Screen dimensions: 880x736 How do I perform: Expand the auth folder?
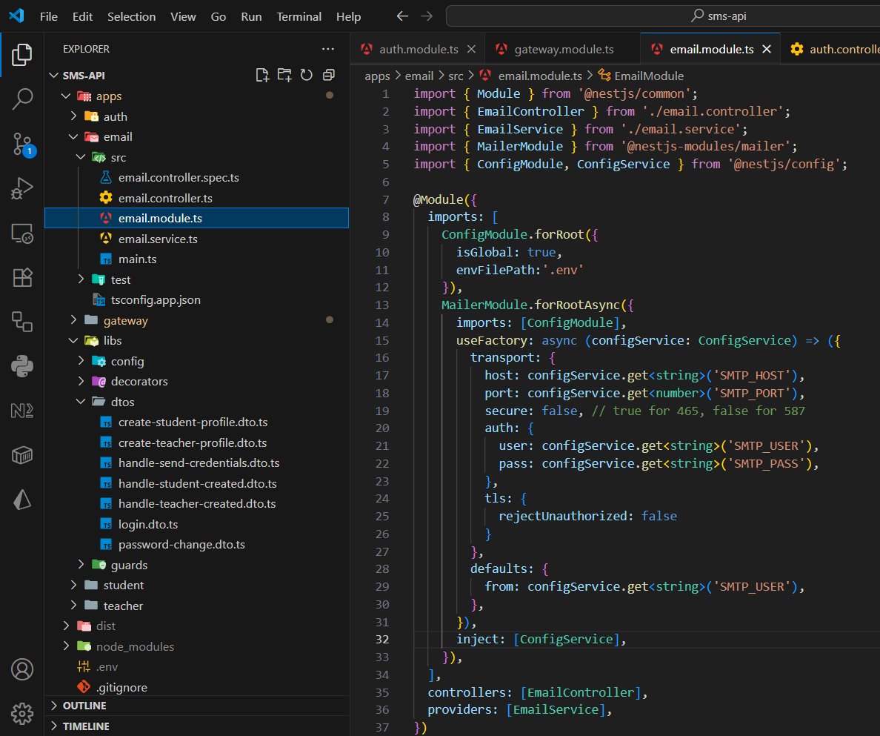(x=73, y=116)
